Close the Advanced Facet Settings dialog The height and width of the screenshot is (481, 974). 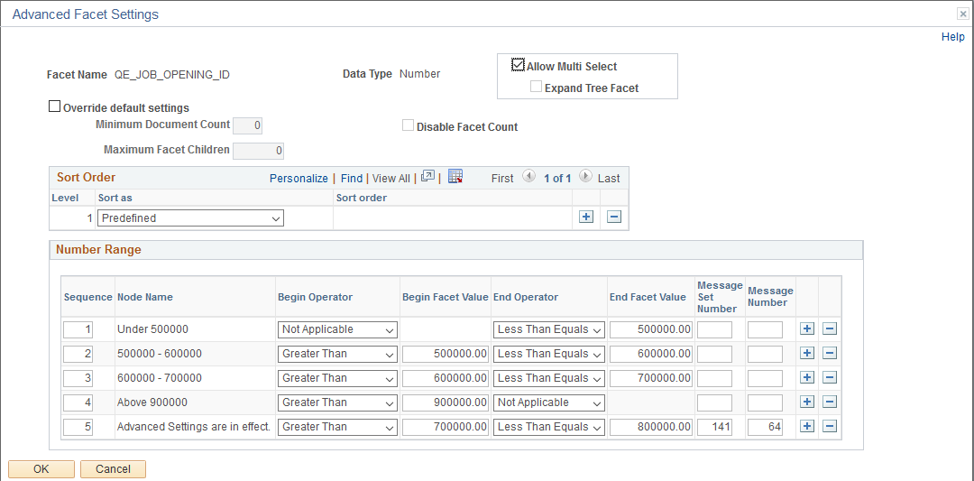(x=963, y=13)
